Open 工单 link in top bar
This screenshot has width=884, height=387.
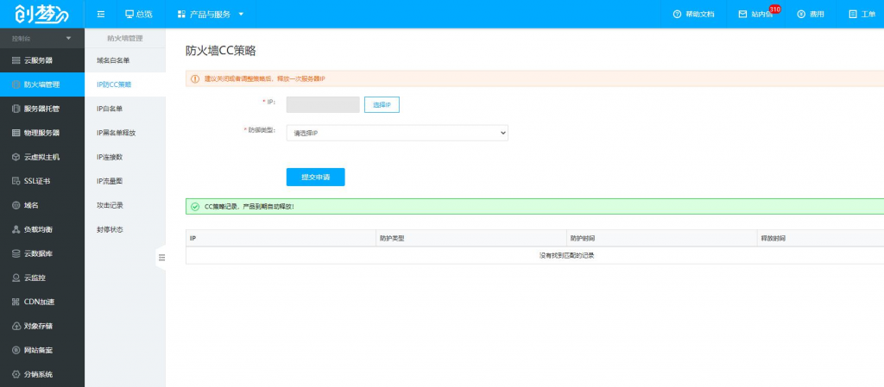click(868, 14)
